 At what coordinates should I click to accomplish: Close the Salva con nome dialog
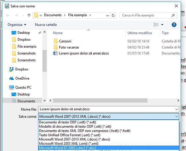[176, 6]
